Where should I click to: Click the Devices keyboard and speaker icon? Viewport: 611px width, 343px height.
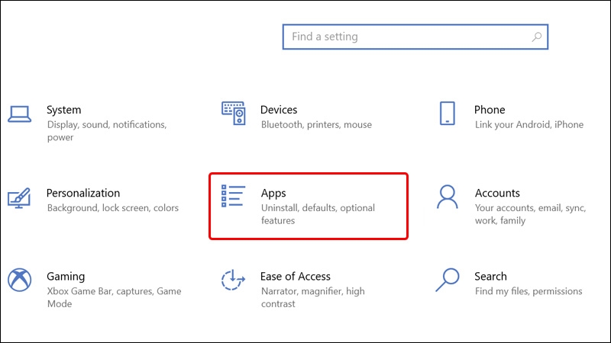(x=234, y=113)
